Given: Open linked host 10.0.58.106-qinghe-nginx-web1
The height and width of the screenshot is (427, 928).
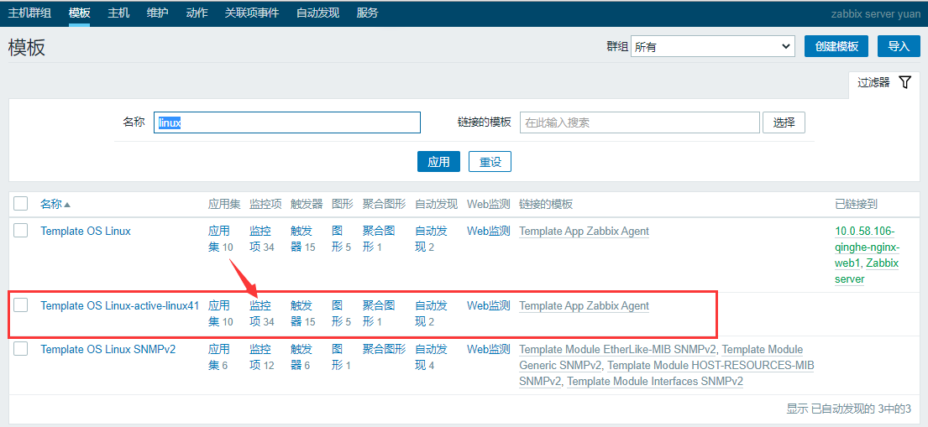Looking at the screenshot, I should [867, 247].
